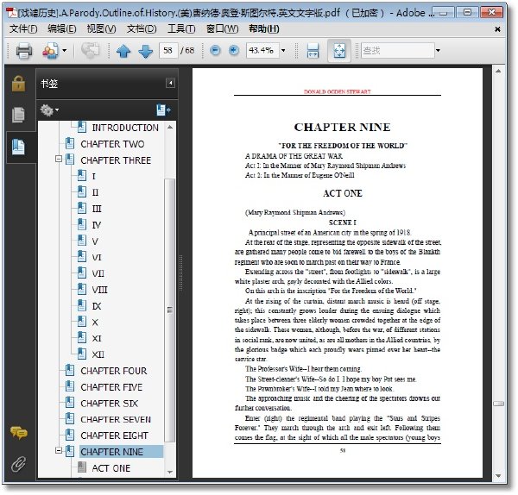Select the INTRODUCTION bookmark

pos(125,128)
